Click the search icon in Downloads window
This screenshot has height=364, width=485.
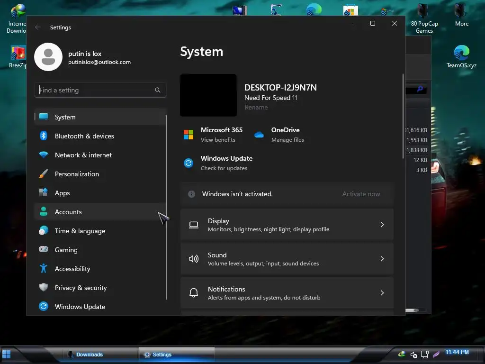pyautogui.click(x=420, y=89)
